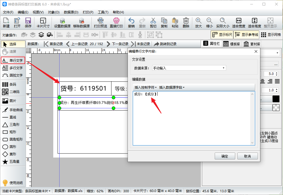Select the barcode (条码) tool
The height and width of the screenshot is (195, 283).
pos(13,85)
